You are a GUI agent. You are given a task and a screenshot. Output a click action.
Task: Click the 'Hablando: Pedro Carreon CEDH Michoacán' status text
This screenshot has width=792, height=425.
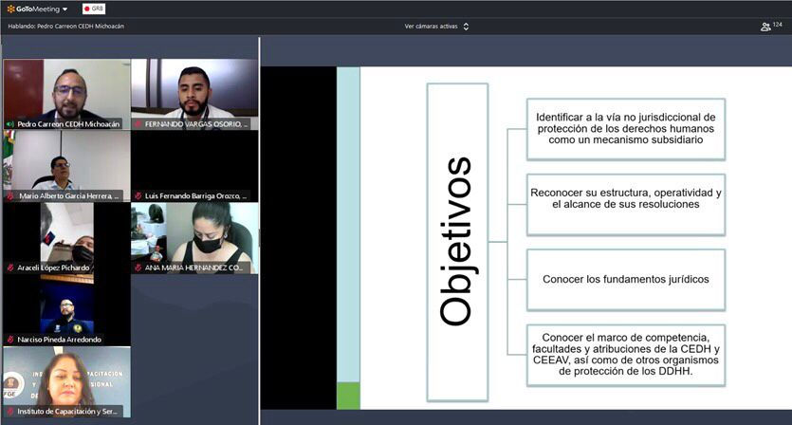click(x=66, y=27)
